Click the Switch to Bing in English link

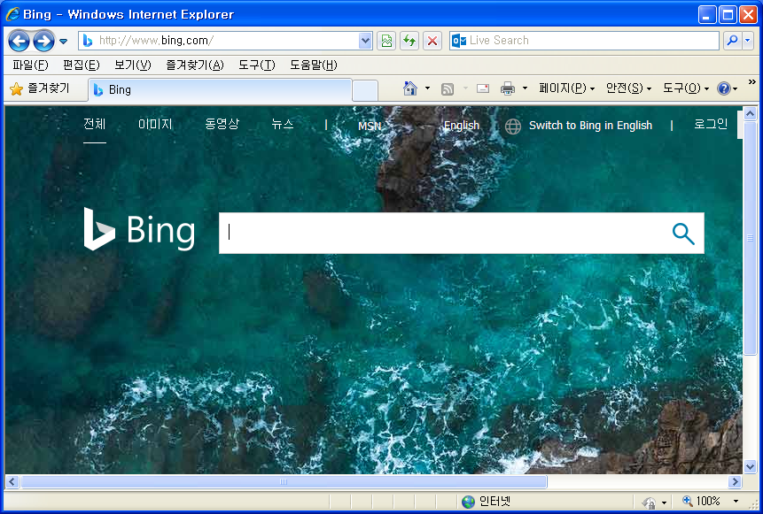(x=590, y=126)
